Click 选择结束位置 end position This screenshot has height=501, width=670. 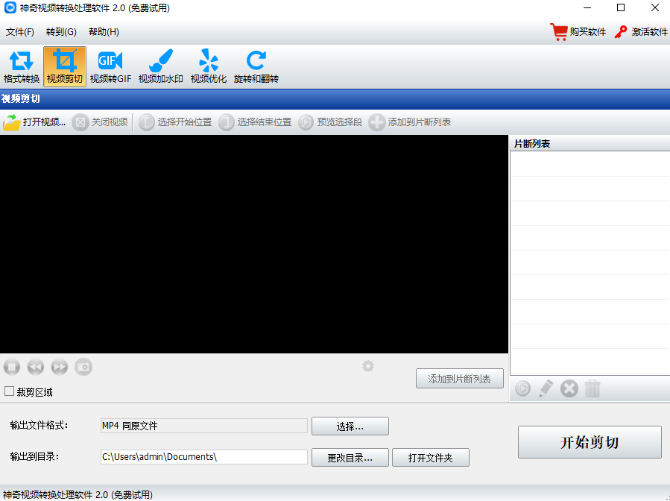tap(255, 122)
